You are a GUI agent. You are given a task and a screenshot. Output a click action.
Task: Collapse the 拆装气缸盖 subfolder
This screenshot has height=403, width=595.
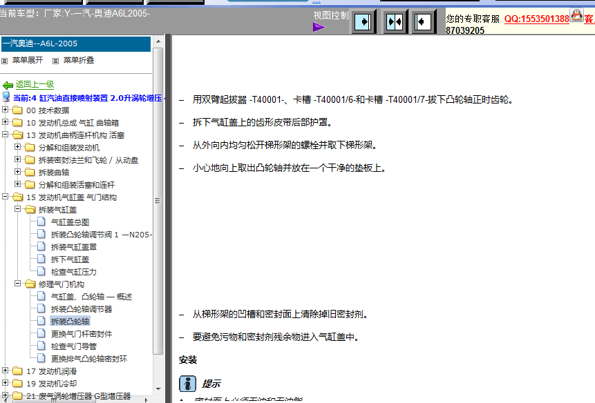17,208
